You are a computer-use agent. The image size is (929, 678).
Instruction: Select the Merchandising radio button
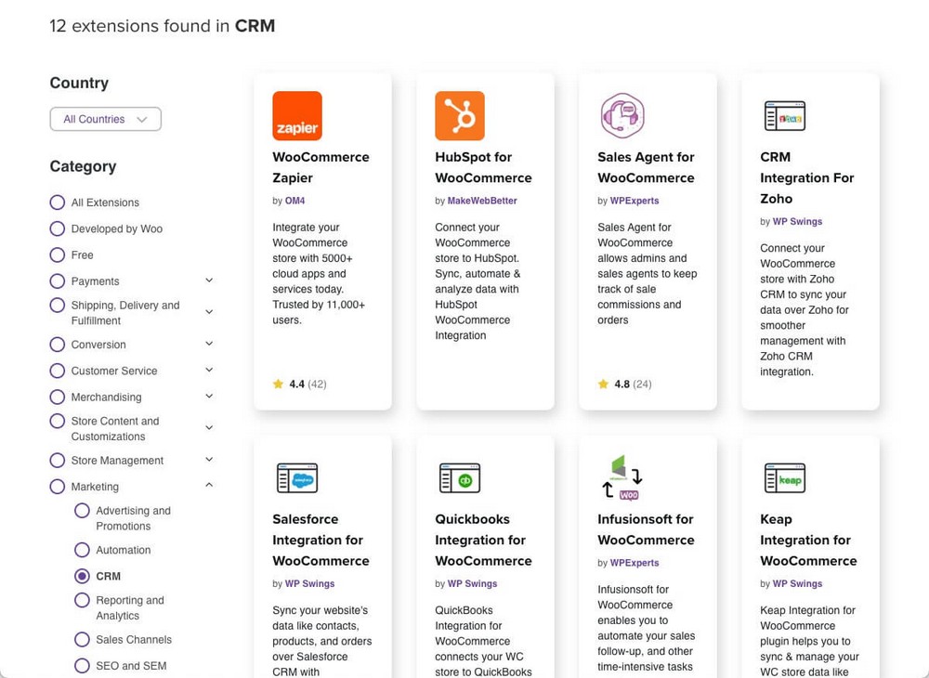pyautogui.click(x=58, y=397)
